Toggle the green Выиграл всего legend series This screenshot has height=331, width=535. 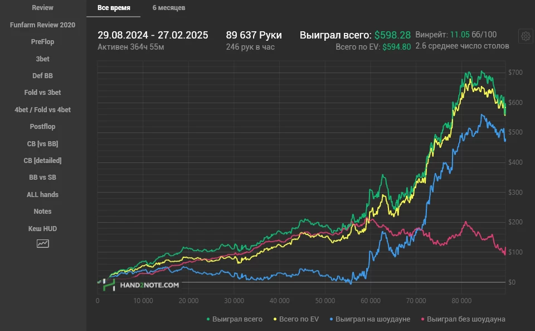click(x=234, y=319)
